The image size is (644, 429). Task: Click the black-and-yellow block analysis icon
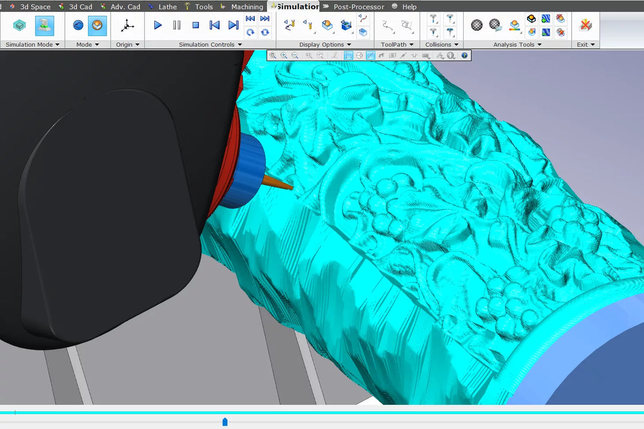[531, 19]
